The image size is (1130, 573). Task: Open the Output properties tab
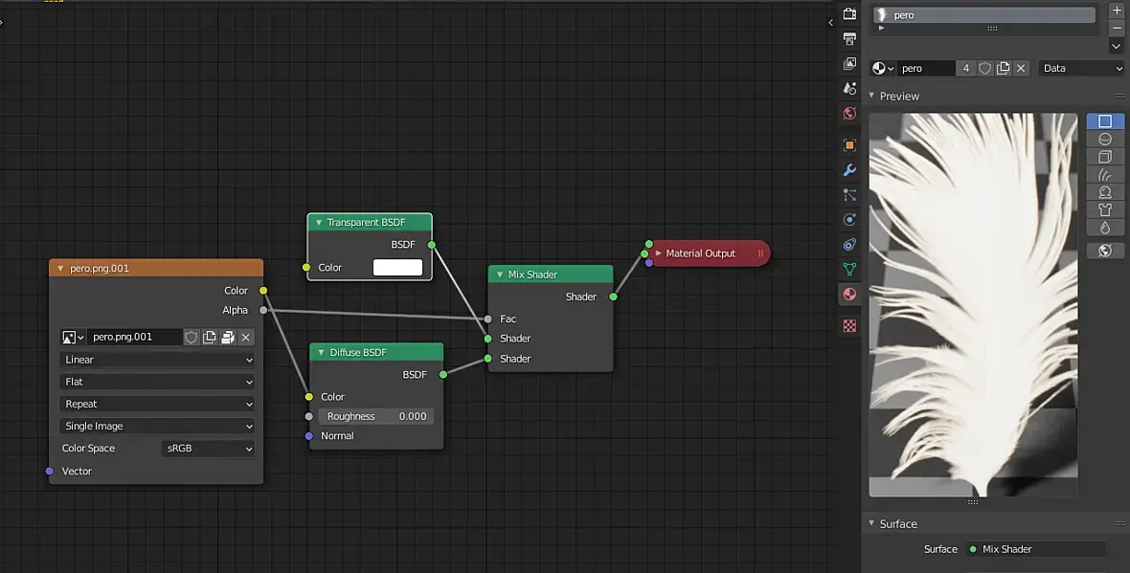pos(849,39)
